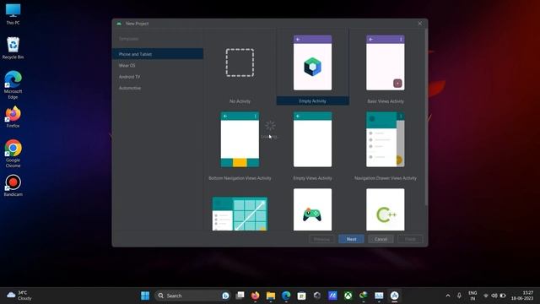Image resolution: width=540 pixels, height=304 pixels.
Task: Click the Bing icon in search box
Action: pyautogui.click(x=225, y=296)
